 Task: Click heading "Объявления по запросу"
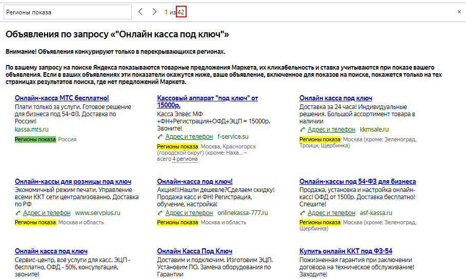[x=117, y=34]
